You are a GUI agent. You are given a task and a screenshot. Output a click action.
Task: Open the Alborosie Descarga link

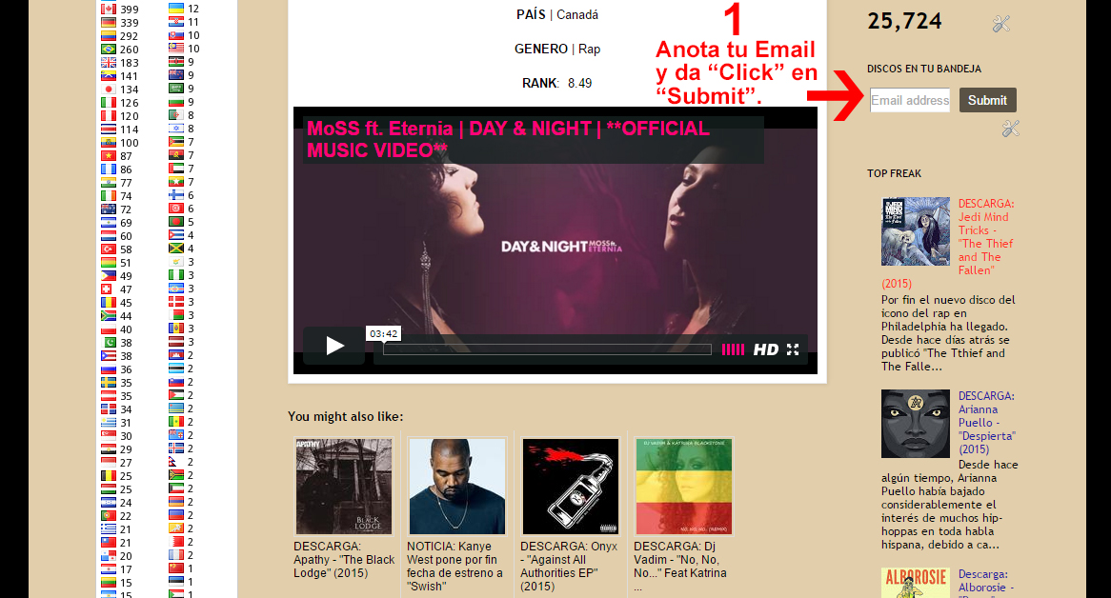982,581
